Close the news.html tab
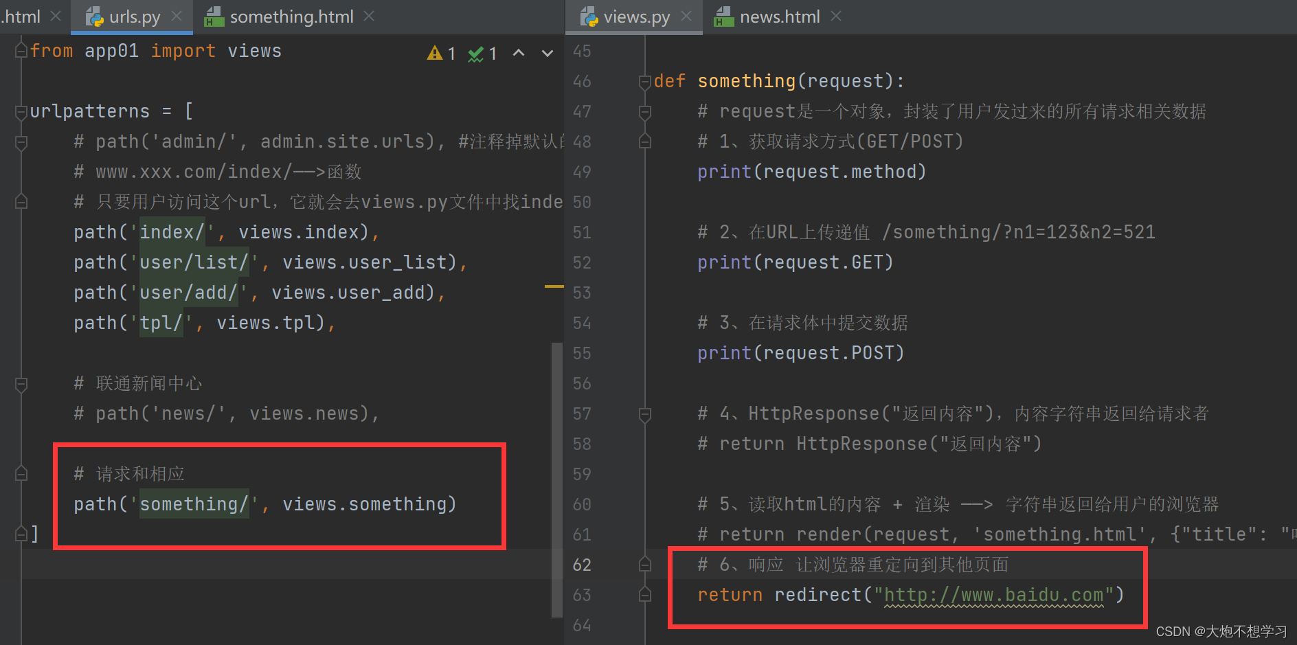This screenshot has height=645, width=1297. tap(836, 16)
